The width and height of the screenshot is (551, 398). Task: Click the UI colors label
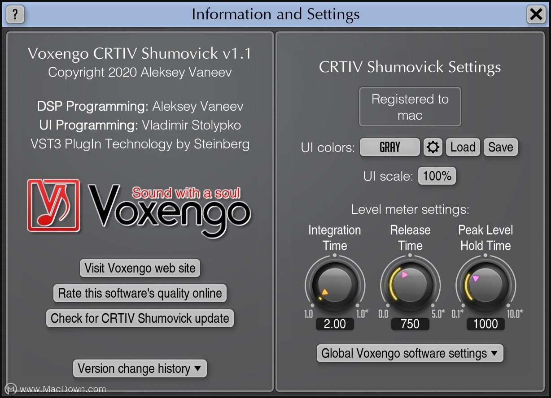pos(328,147)
